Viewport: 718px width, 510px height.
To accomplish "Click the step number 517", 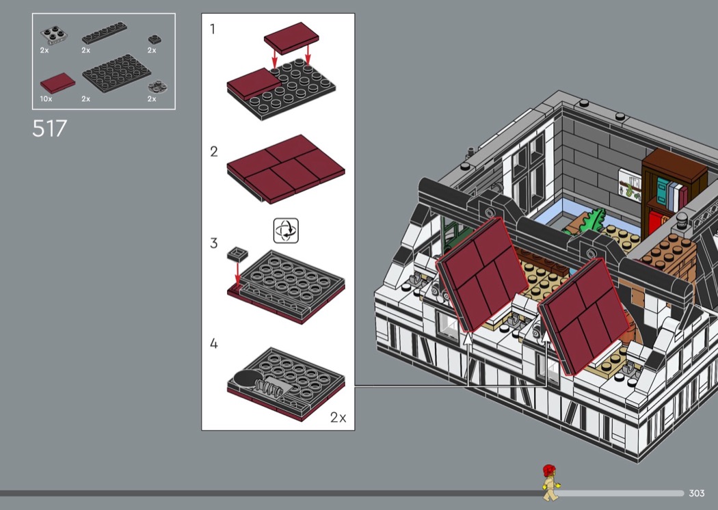I will [x=49, y=129].
